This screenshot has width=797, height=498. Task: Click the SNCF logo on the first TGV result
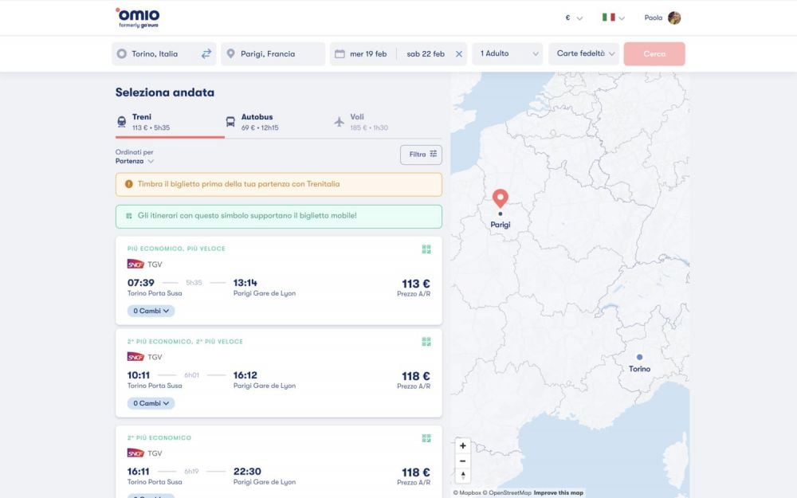click(135, 265)
